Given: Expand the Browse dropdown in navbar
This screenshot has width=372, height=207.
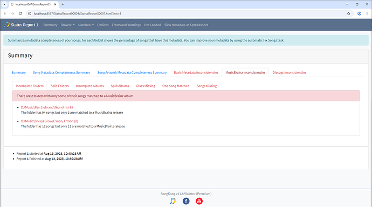Looking at the screenshot, I should [67, 25].
